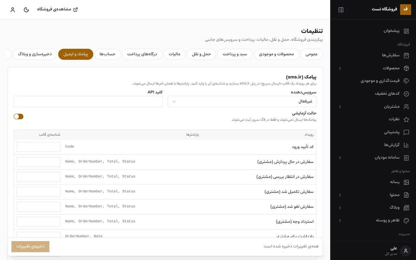The width and height of the screenshot is (416, 260).
Task: Click the پشتیبانی chat icon
Action: point(406,132)
